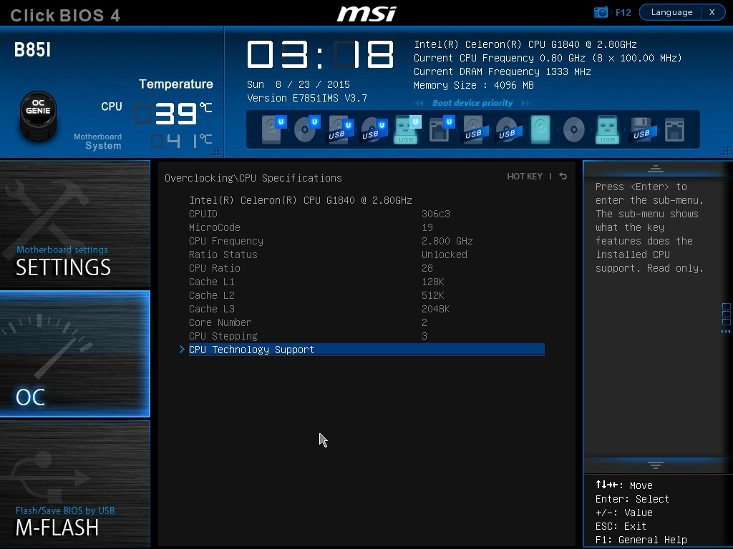Screen dimensions: 733x549
Task: Click the handle at the help panel's bottom
Action: (656, 465)
